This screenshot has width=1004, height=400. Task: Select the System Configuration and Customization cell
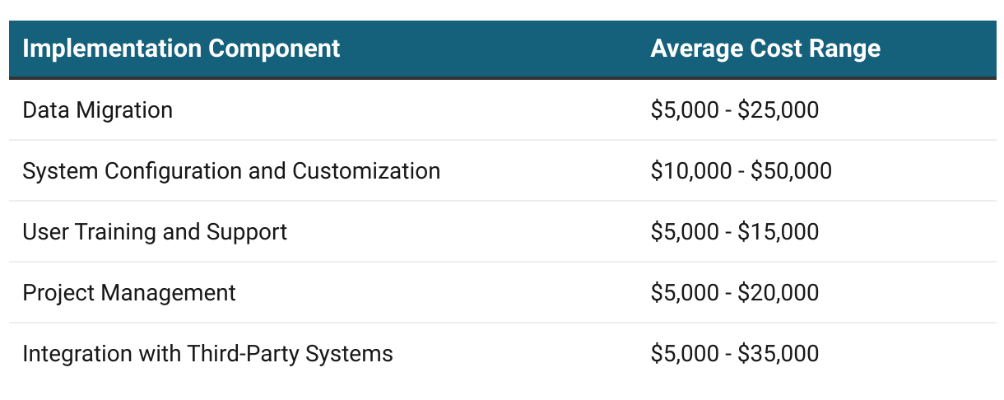[x=230, y=171]
